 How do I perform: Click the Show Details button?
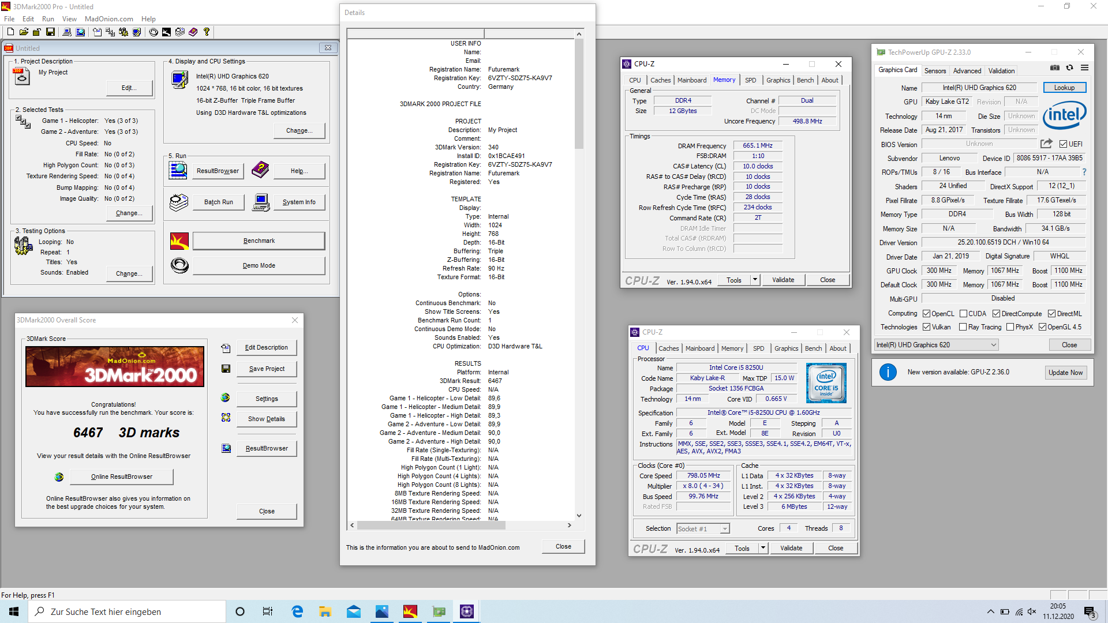coord(267,419)
